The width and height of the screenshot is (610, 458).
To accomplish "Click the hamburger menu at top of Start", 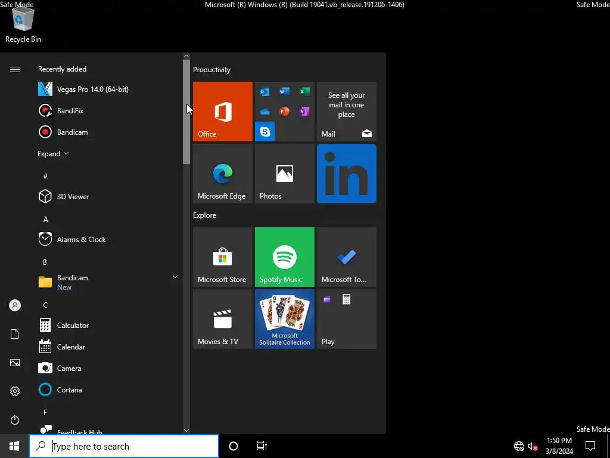I will [x=15, y=69].
